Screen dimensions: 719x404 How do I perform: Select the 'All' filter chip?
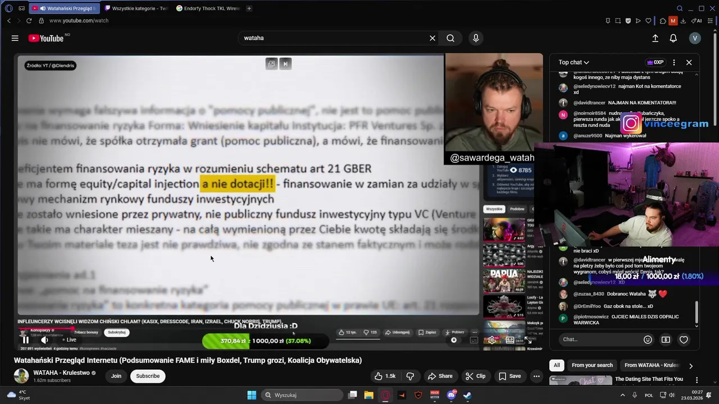[557, 365]
